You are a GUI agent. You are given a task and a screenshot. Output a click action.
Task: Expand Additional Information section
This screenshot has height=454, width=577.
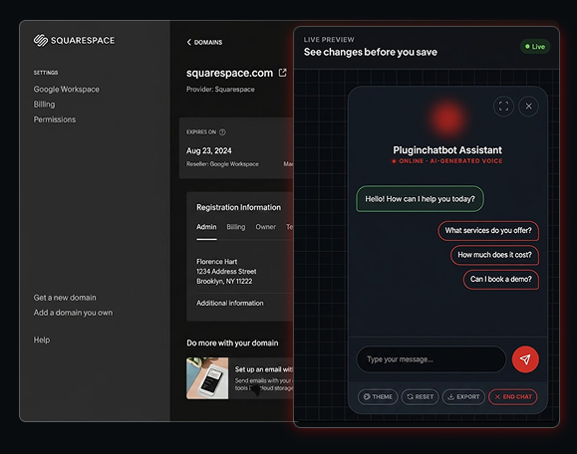coord(230,304)
